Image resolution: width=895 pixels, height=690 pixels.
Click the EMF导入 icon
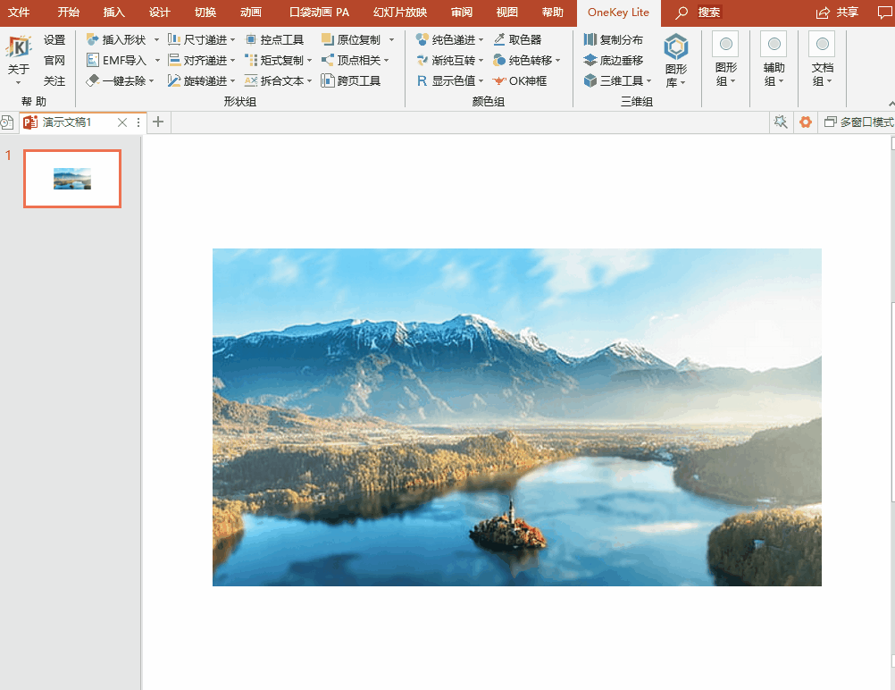(x=93, y=60)
